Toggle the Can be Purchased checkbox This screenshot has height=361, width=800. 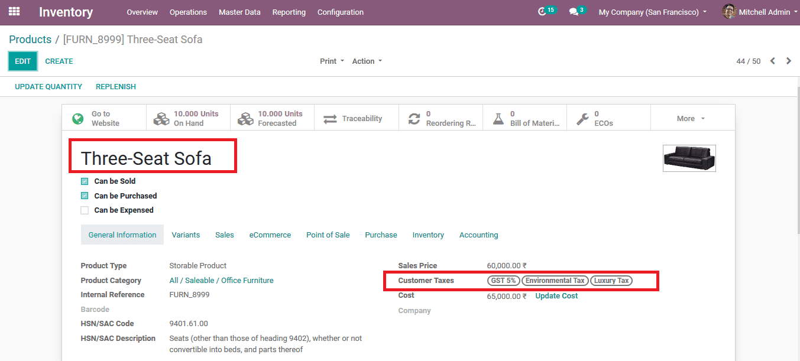[85, 196]
